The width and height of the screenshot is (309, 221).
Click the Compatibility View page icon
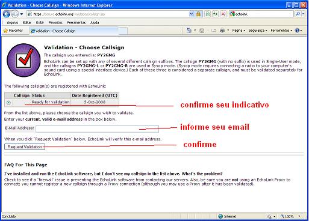(x=208, y=14)
